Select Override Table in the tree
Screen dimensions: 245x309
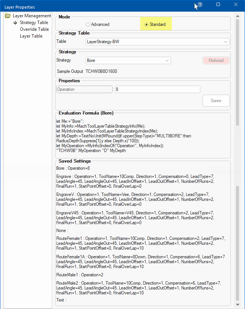click(x=34, y=29)
